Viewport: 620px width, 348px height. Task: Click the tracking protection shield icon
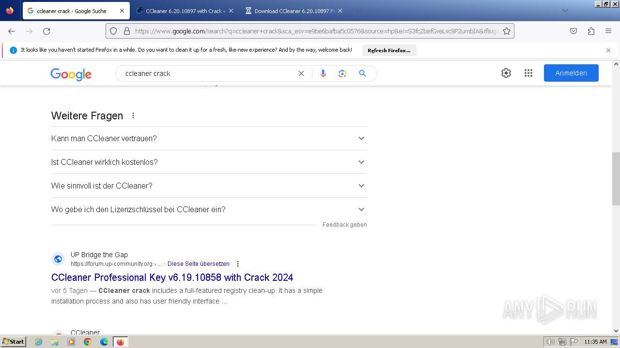[x=113, y=31]
